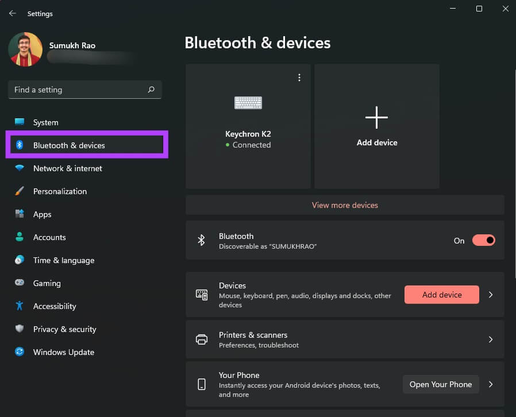Screen dimensions: 516x417
Task: Click the Keychron K2 device name
Action: pos(248,134)
